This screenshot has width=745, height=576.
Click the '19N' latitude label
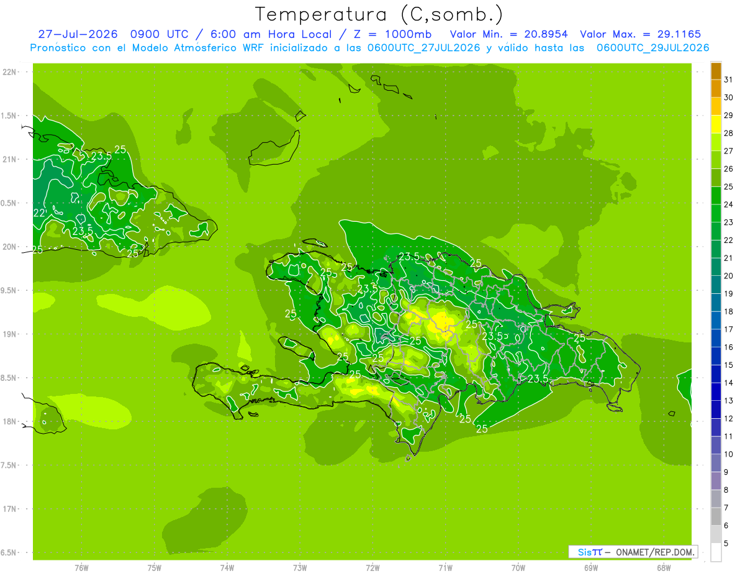(x=9, y=334)
